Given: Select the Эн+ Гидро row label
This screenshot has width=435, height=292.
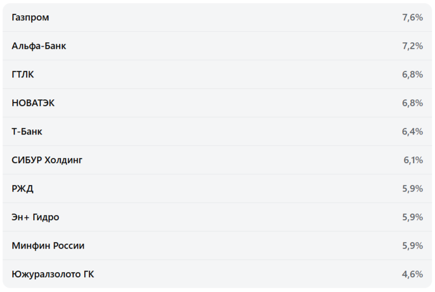Looking at the screenshot, I should 35,217.
